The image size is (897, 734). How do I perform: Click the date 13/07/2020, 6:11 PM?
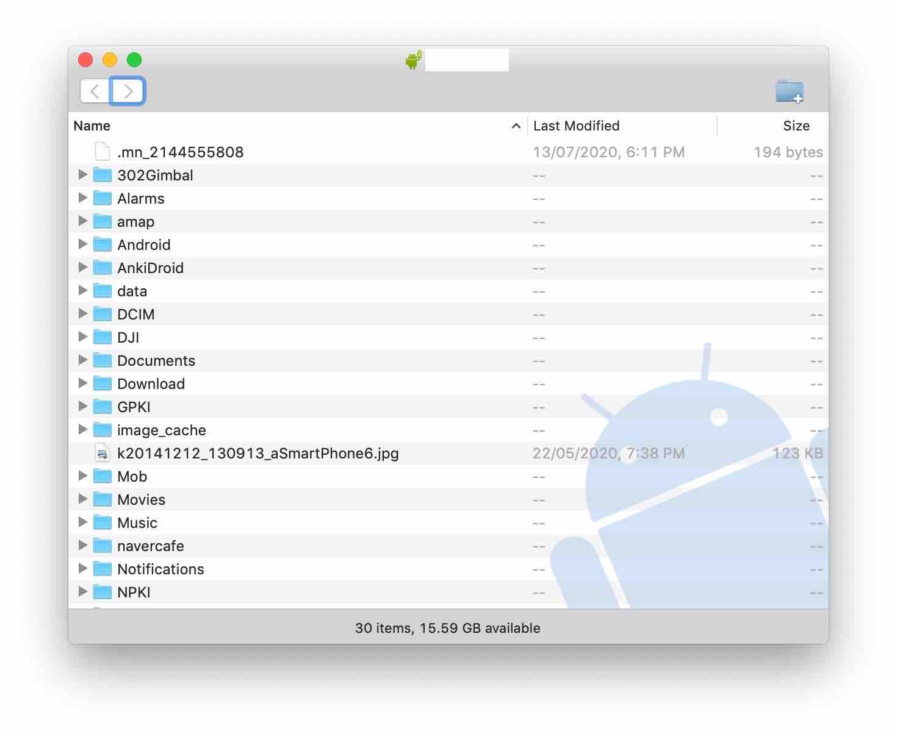point(609,152)
